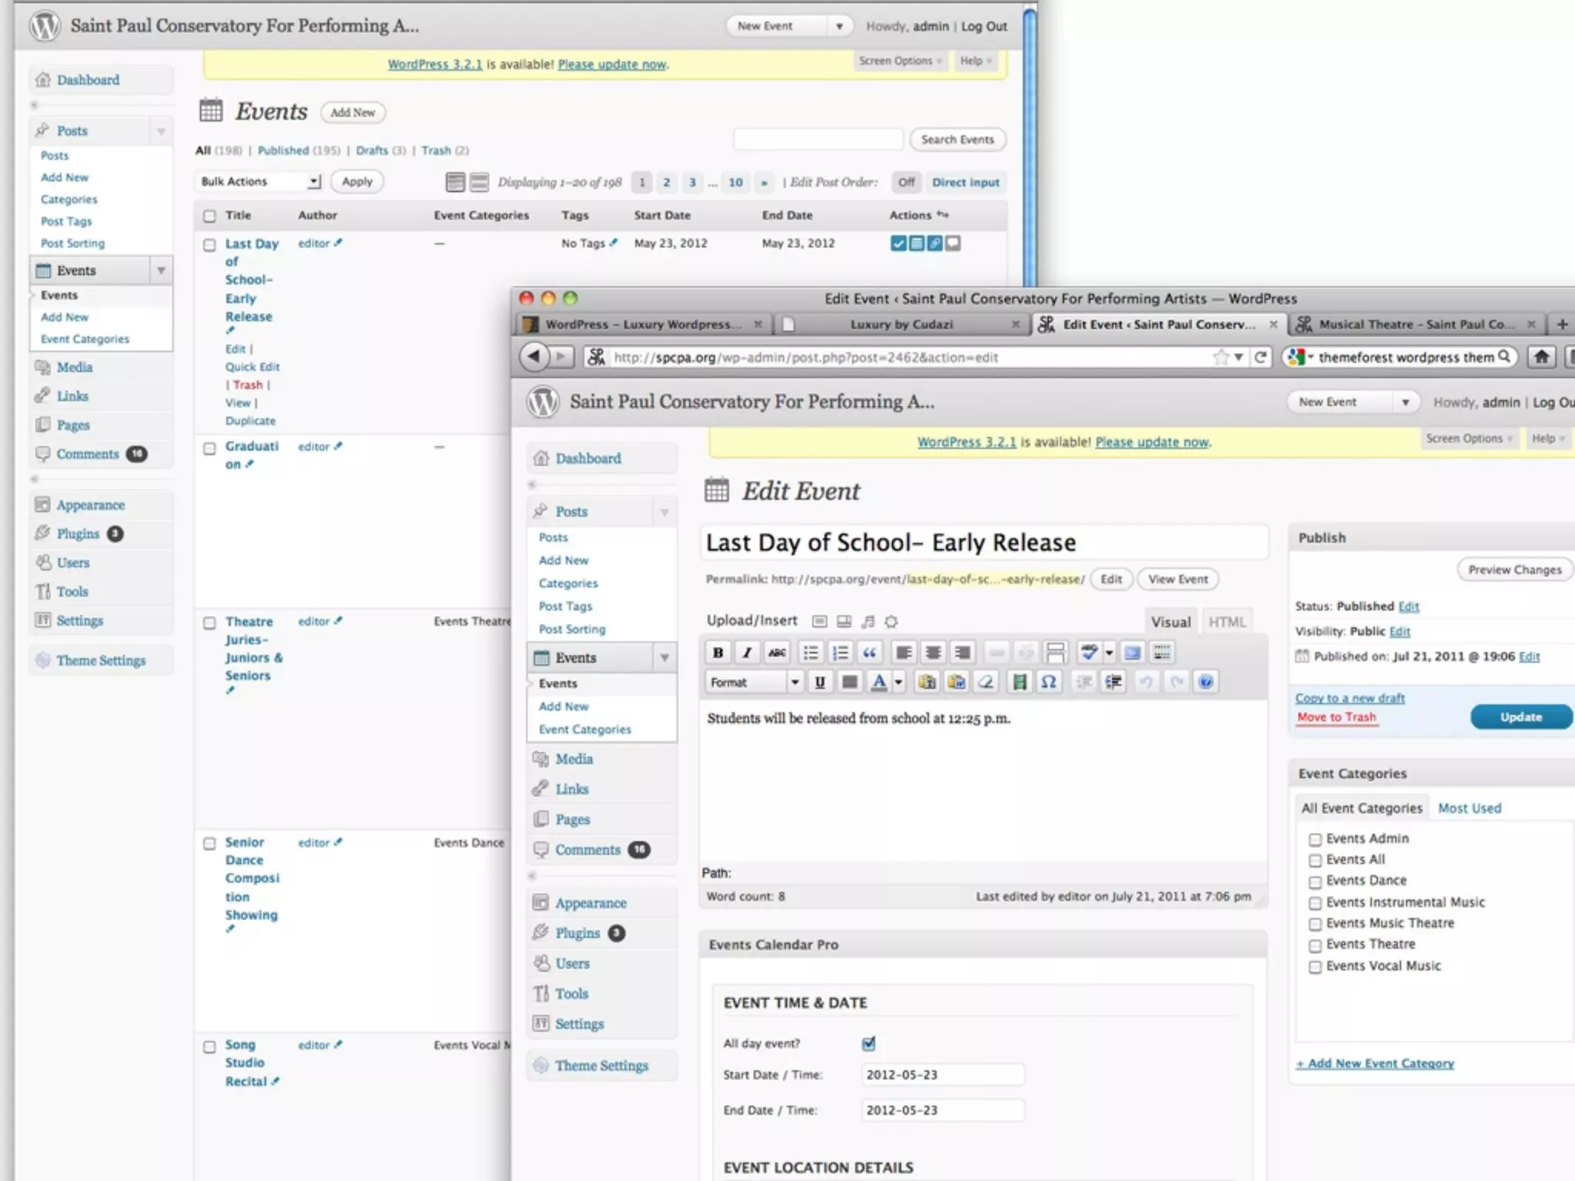Image resolution: width=1575 pixels, height=1181 pixels.
Task: Click the Move to Trash link
Action: (x=1336, y=717)
